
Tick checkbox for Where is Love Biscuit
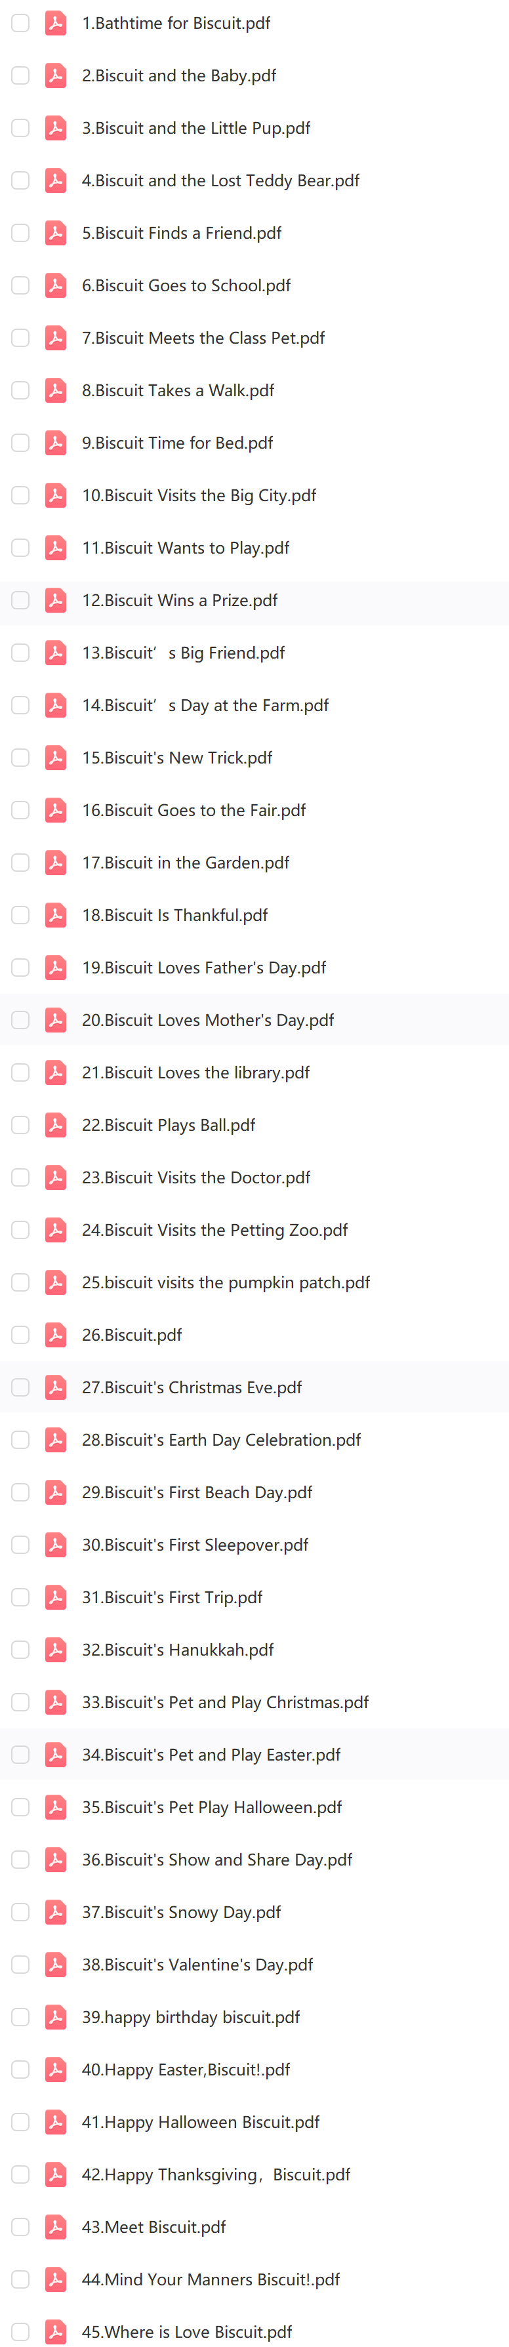20,2331
